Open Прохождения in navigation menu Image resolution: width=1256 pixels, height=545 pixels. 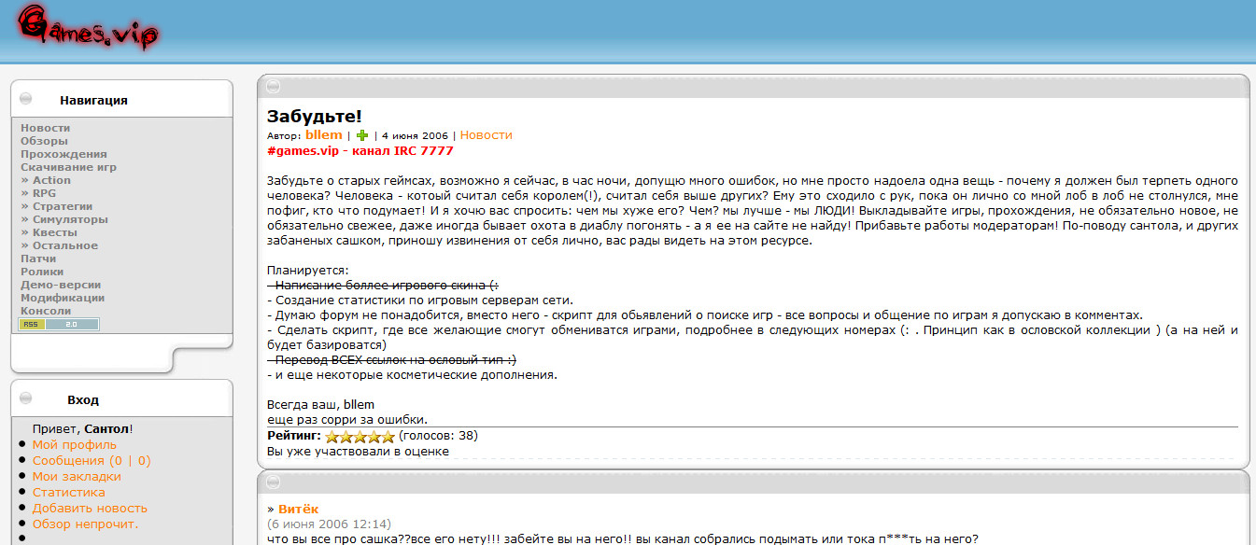click(64, 154)
